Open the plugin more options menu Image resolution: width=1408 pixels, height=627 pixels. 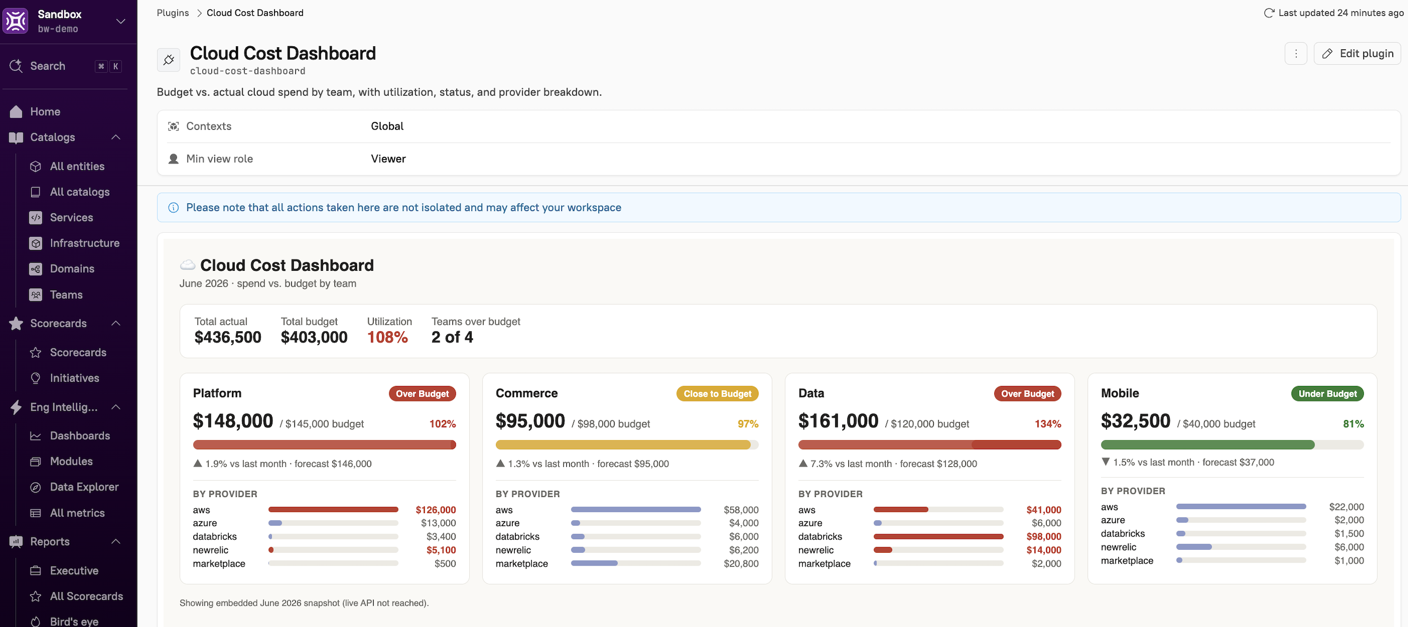tap(1295, 53)
